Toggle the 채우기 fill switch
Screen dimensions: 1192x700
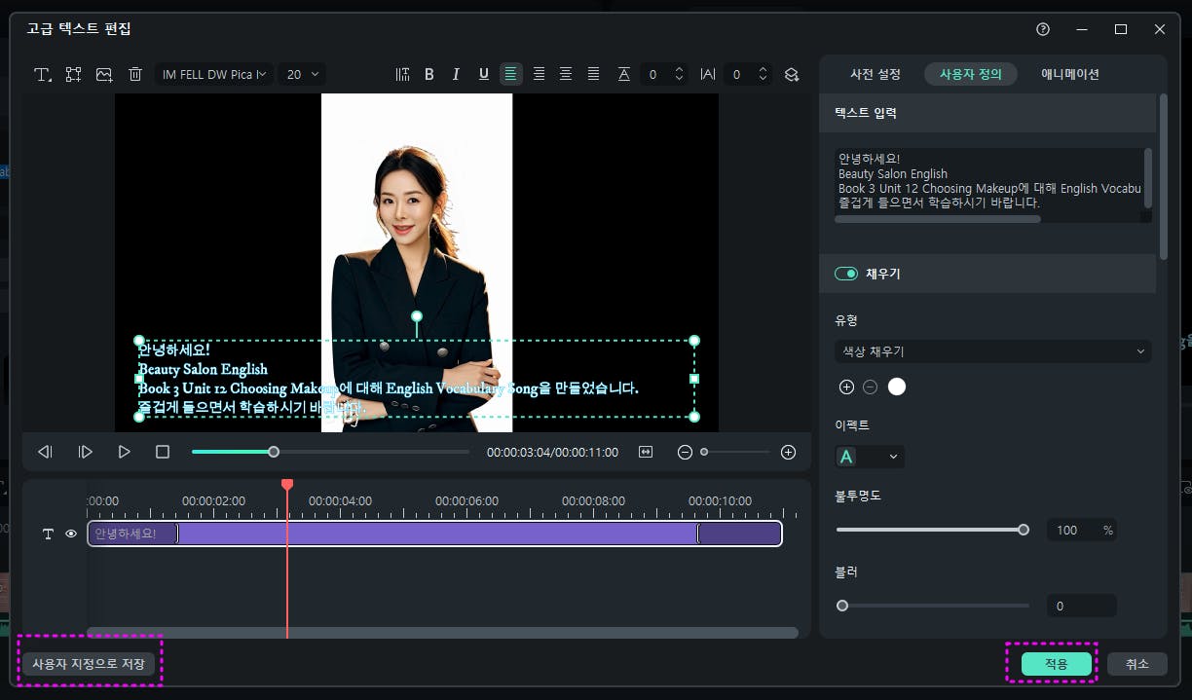click(845, 274)
